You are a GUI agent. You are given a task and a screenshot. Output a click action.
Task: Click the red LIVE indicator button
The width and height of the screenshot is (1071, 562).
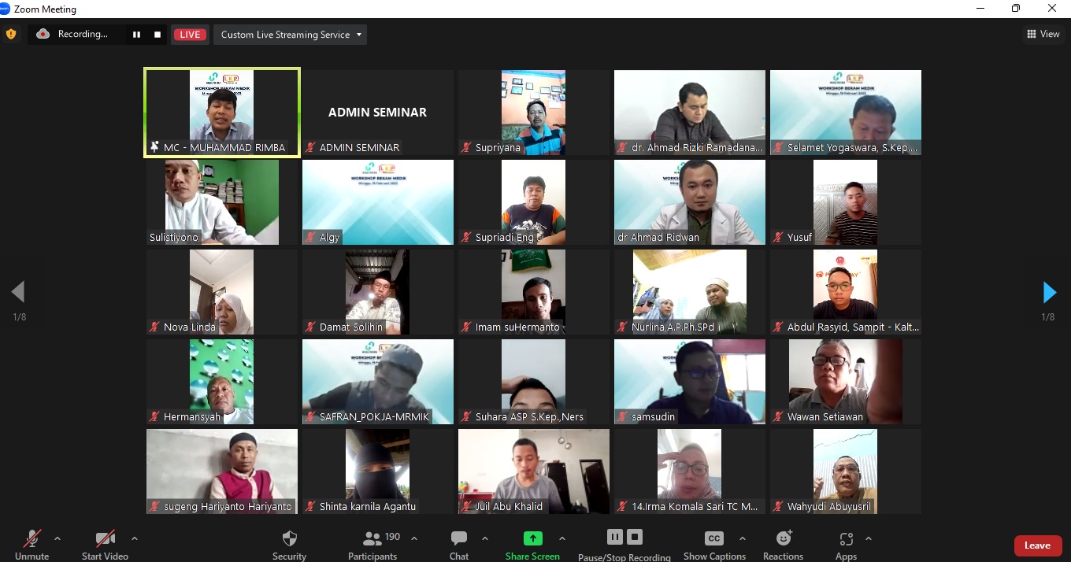pyautogui.click(x=190, y=35)
